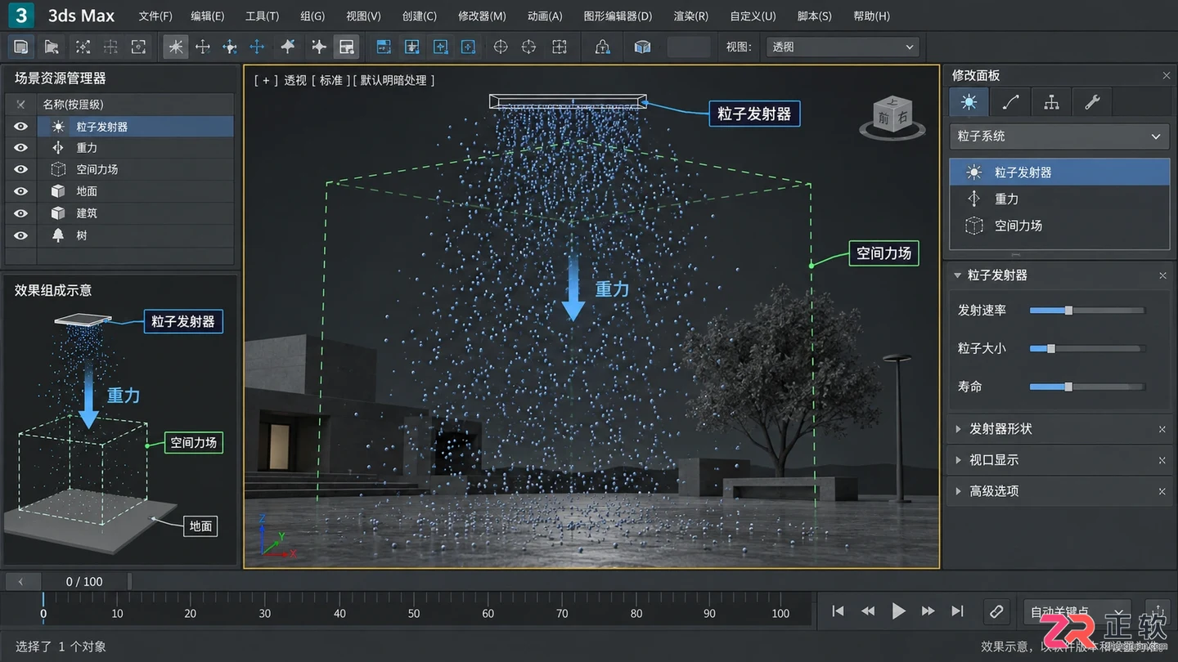Hide 粒子发射器 using its eye icon
The width and height of the screenshot is (1178, 662).
(x=21, y=127)
